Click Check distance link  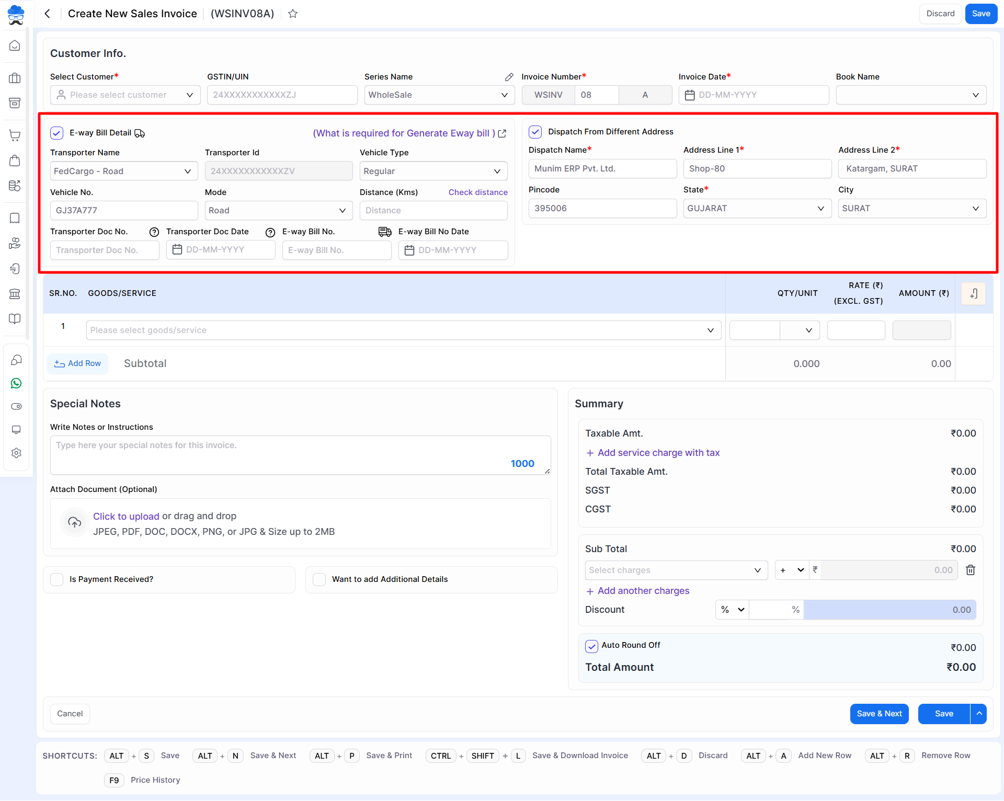point(478,192)
